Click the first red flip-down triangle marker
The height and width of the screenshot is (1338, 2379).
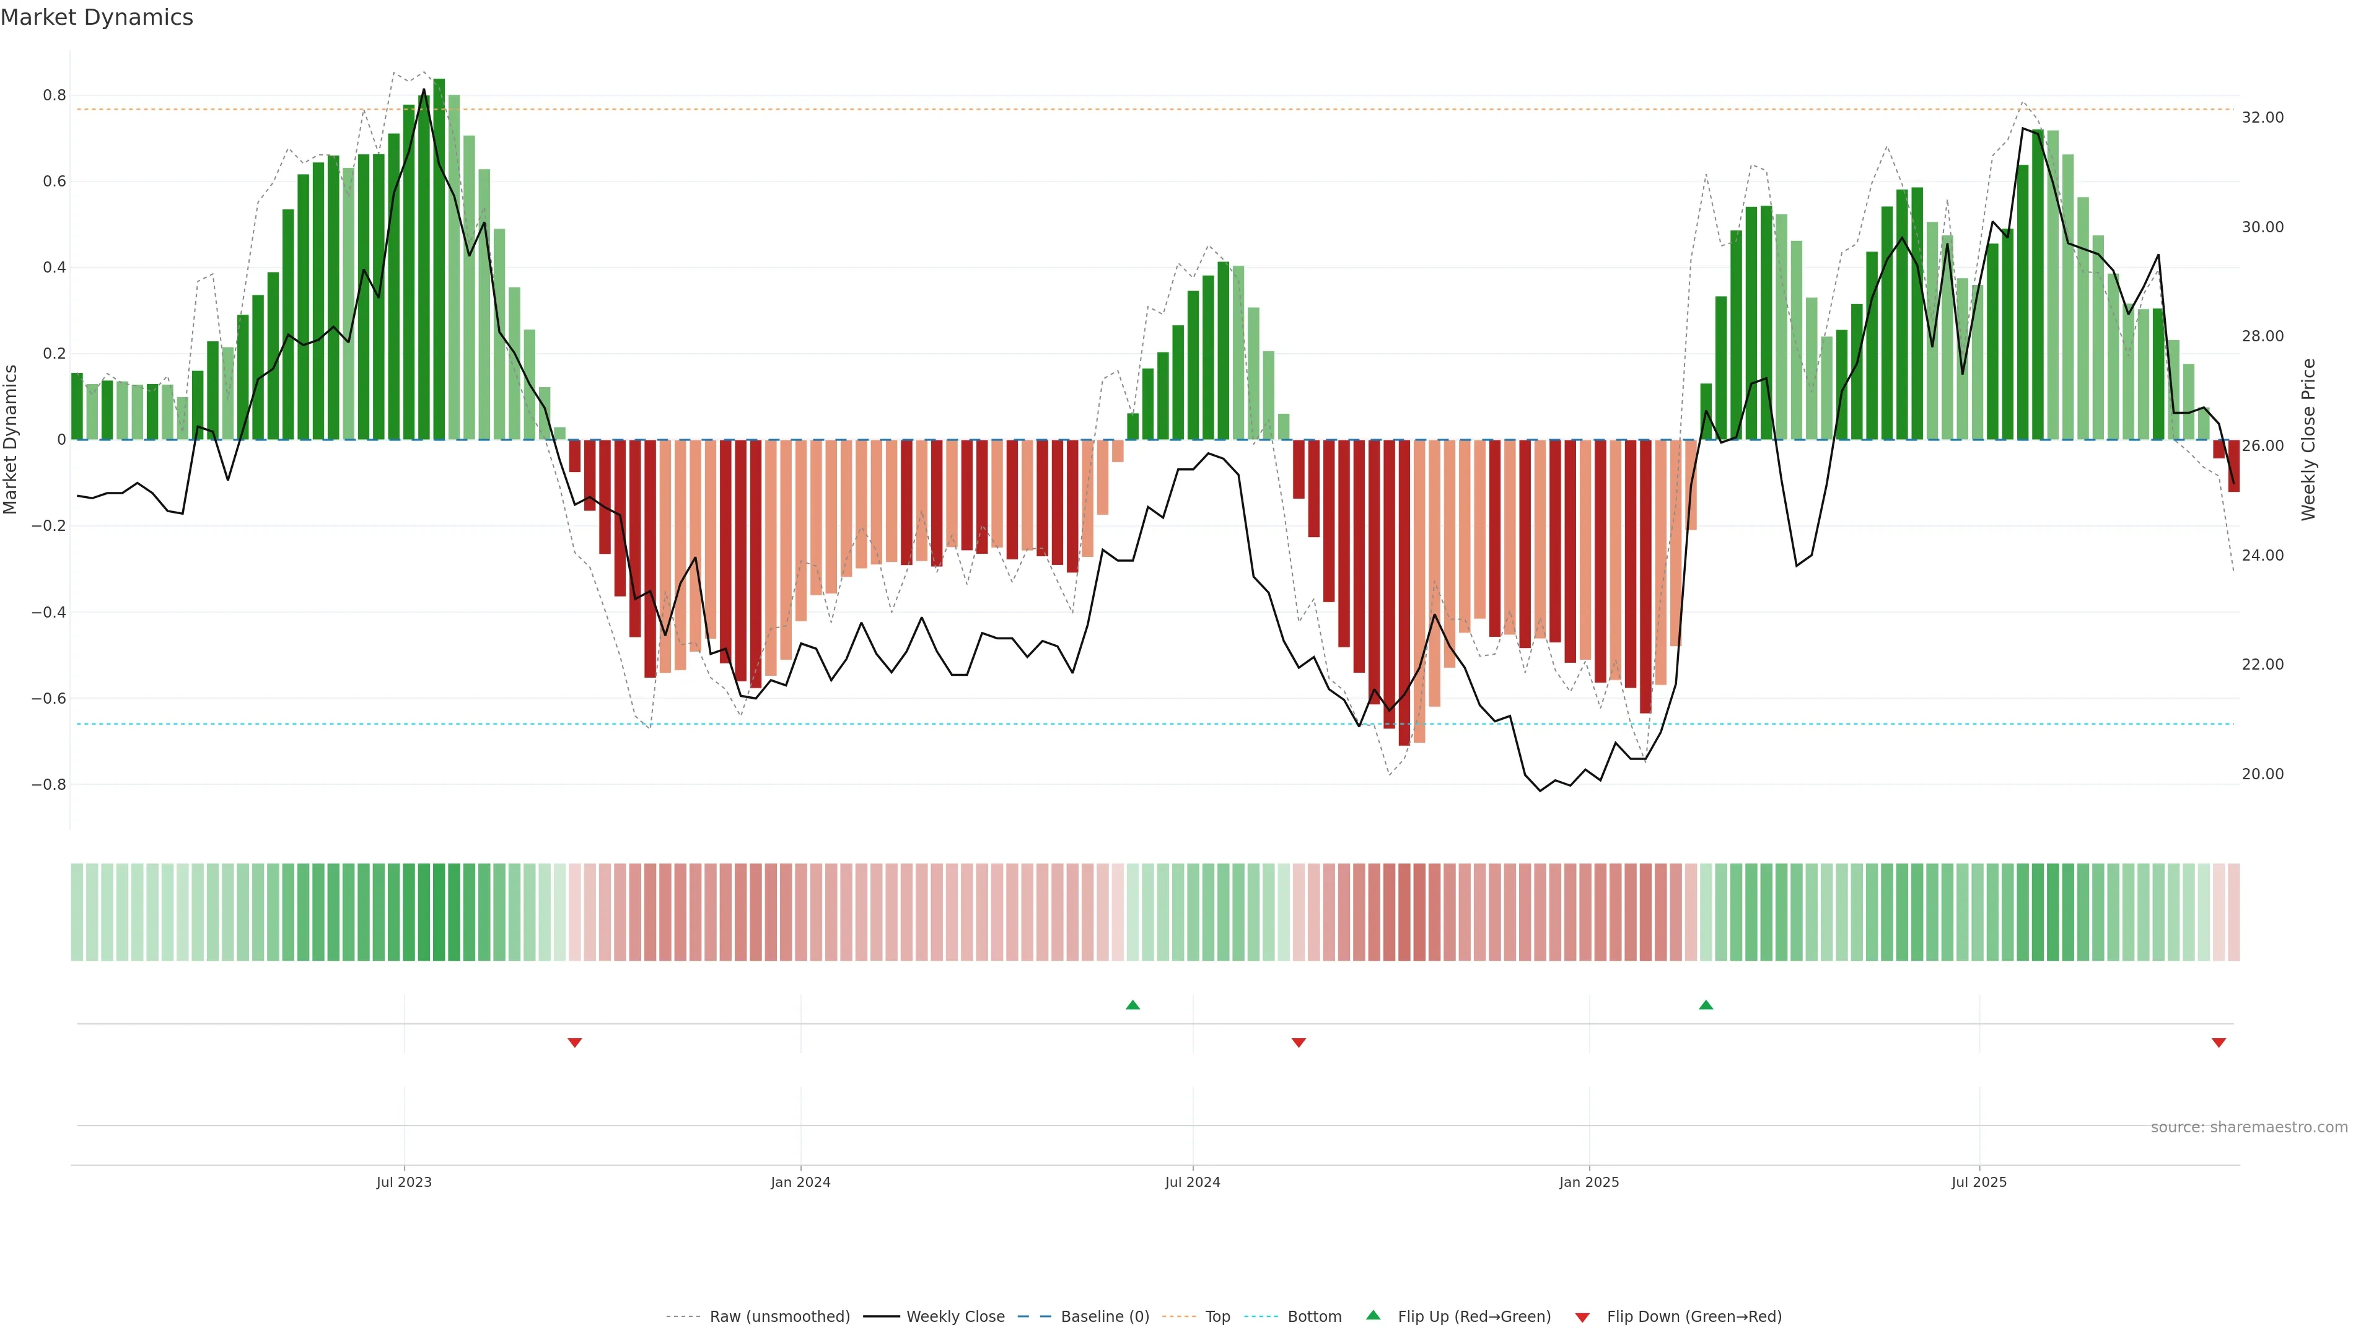[574, 1043]
